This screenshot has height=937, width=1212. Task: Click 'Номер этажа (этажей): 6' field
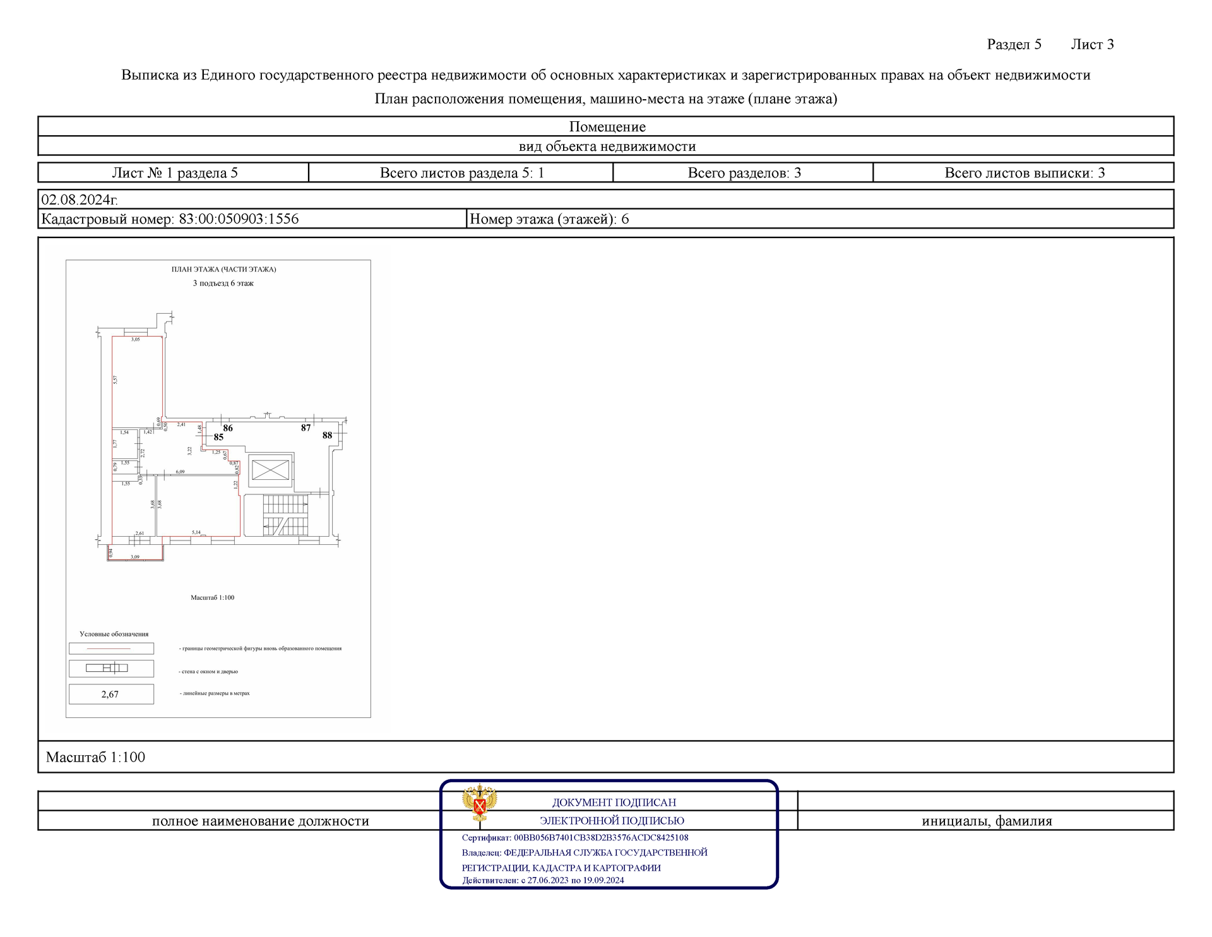click(549, 219)
